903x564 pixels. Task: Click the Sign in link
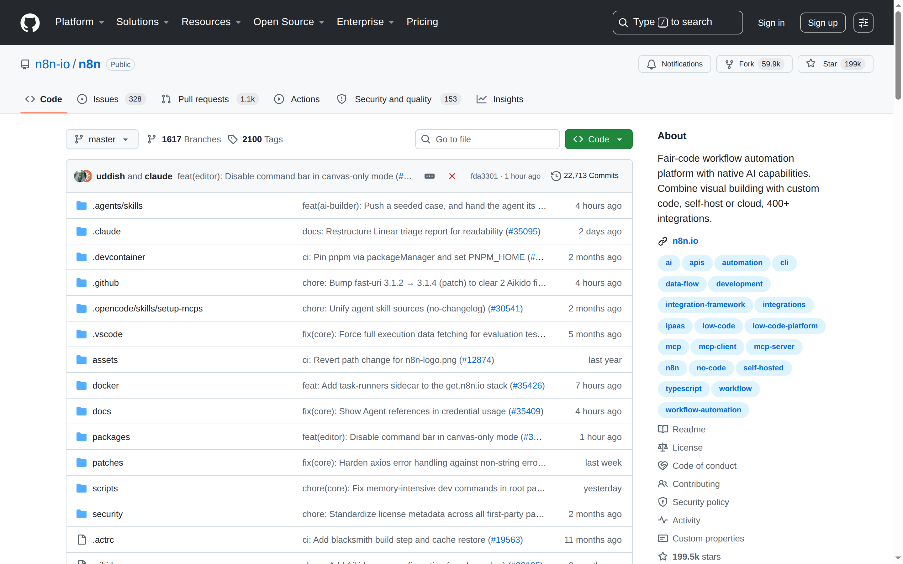[x=771, y=23]
